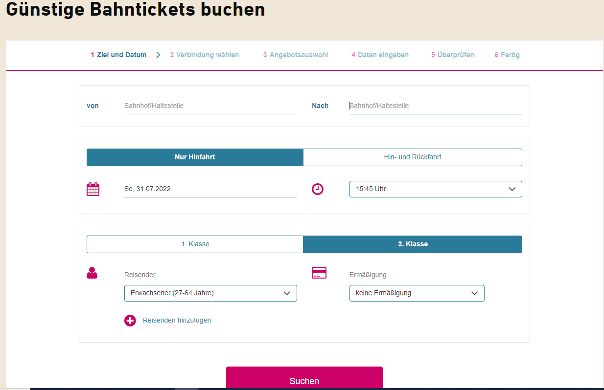Click the chevron on the Ermäßigung dropdown

click(x=474, y=293)
